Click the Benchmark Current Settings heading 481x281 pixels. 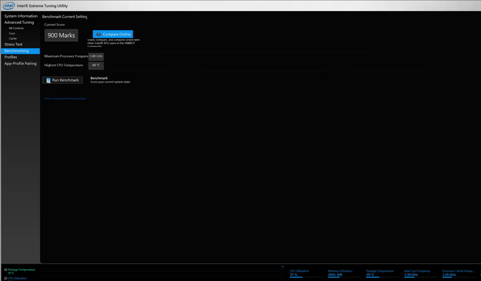click(x=65, y=17)
